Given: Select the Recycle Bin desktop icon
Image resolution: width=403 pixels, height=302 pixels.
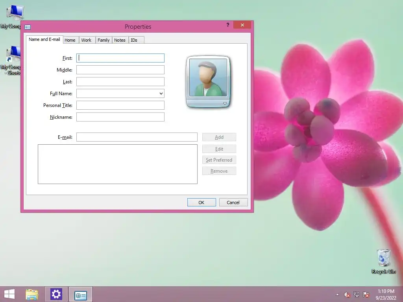Looking at the screenshot, I should pos(383,261).
